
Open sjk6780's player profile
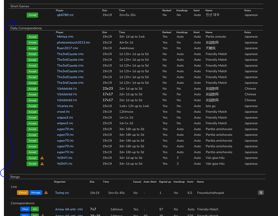pos(62,15)
